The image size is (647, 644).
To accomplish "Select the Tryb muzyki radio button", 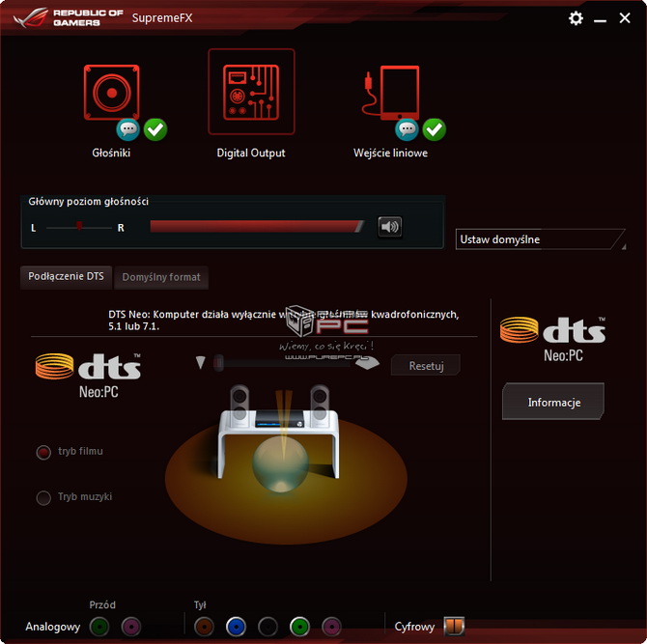I will (x=43, y=497).
